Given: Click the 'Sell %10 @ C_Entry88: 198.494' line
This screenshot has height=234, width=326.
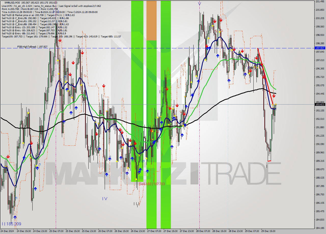Looking at the screenshot, I should click(x=35, y=24).
